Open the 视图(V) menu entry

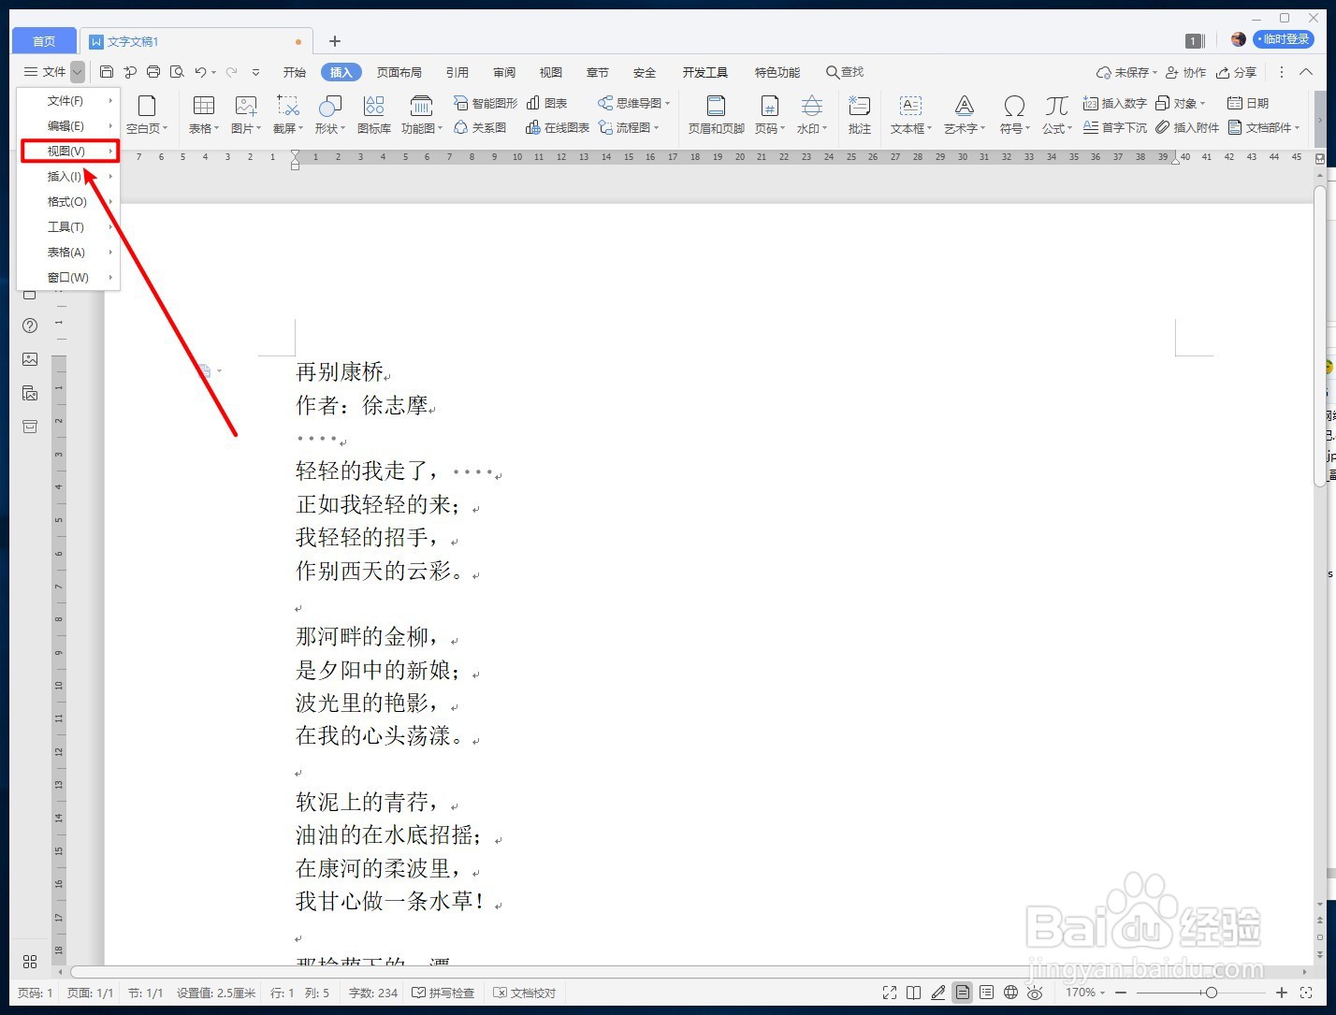[x=65, y=151]
